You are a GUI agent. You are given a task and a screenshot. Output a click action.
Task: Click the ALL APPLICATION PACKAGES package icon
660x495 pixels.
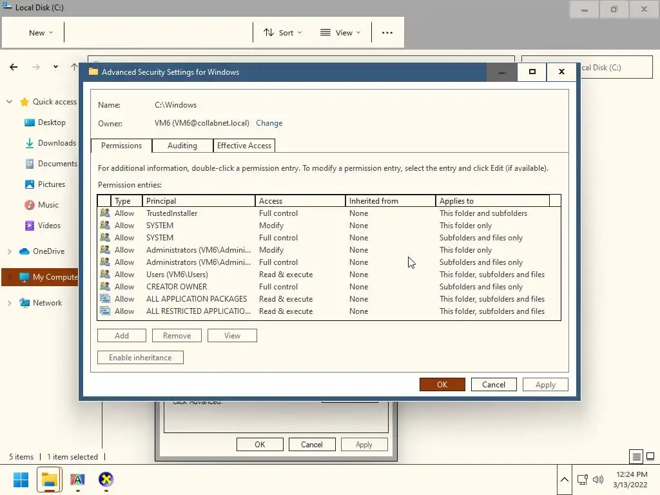105,298
